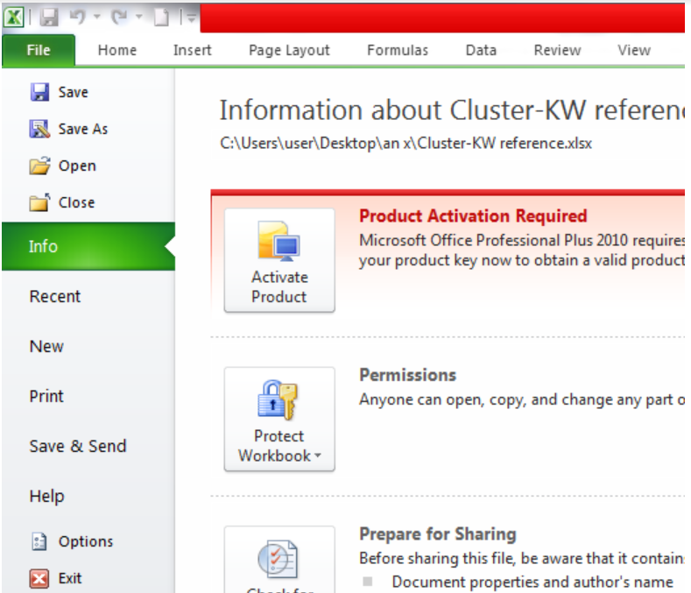This screenshot has width=691, height=593.
Task: Click the Save icon in Quick Access Toolbar
Action: tap(49, 18)
